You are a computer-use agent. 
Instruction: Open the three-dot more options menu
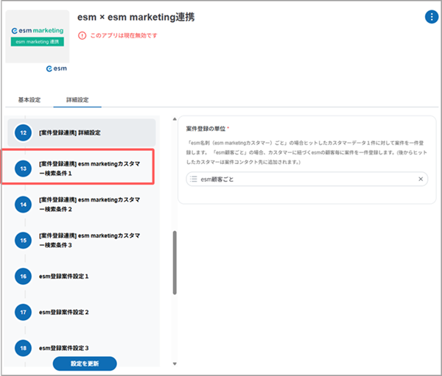(431, 17)
